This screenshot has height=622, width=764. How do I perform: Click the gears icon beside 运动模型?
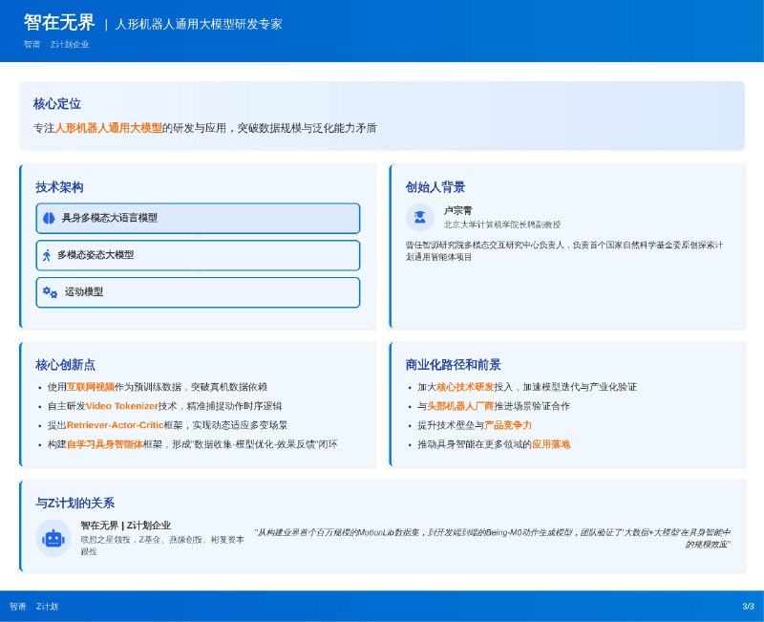point(50,292)
